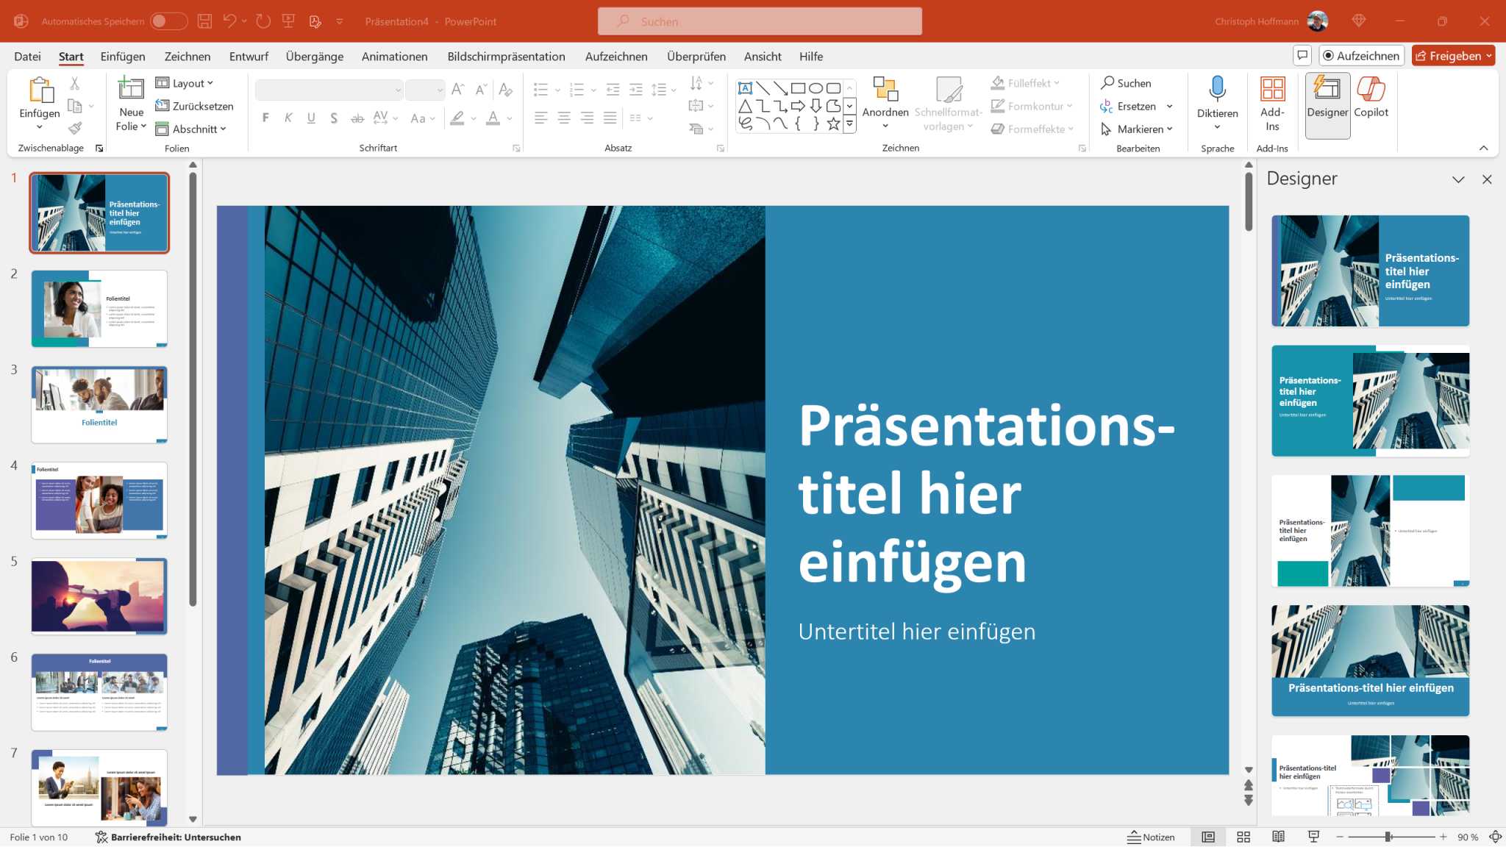Select the text box drawing icon

tap(745, 87)
